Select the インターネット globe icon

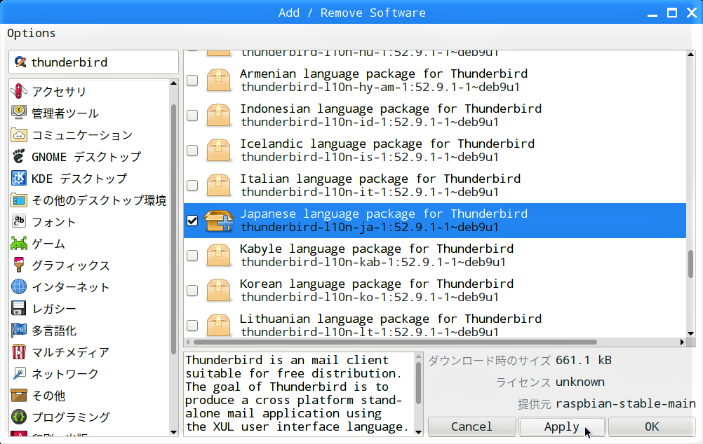tap(19, 287)
